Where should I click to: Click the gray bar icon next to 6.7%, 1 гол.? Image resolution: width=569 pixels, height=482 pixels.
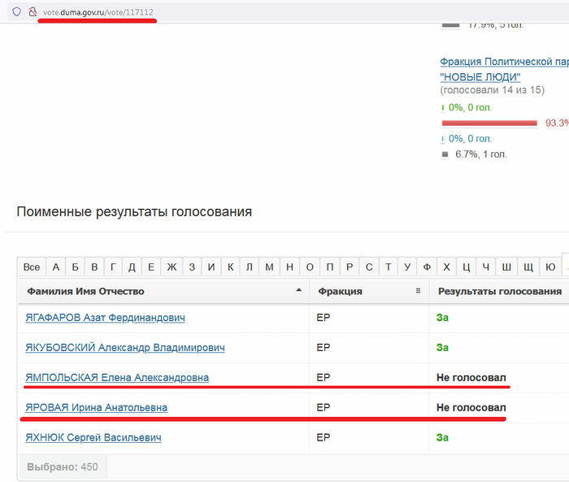(445, 154)
